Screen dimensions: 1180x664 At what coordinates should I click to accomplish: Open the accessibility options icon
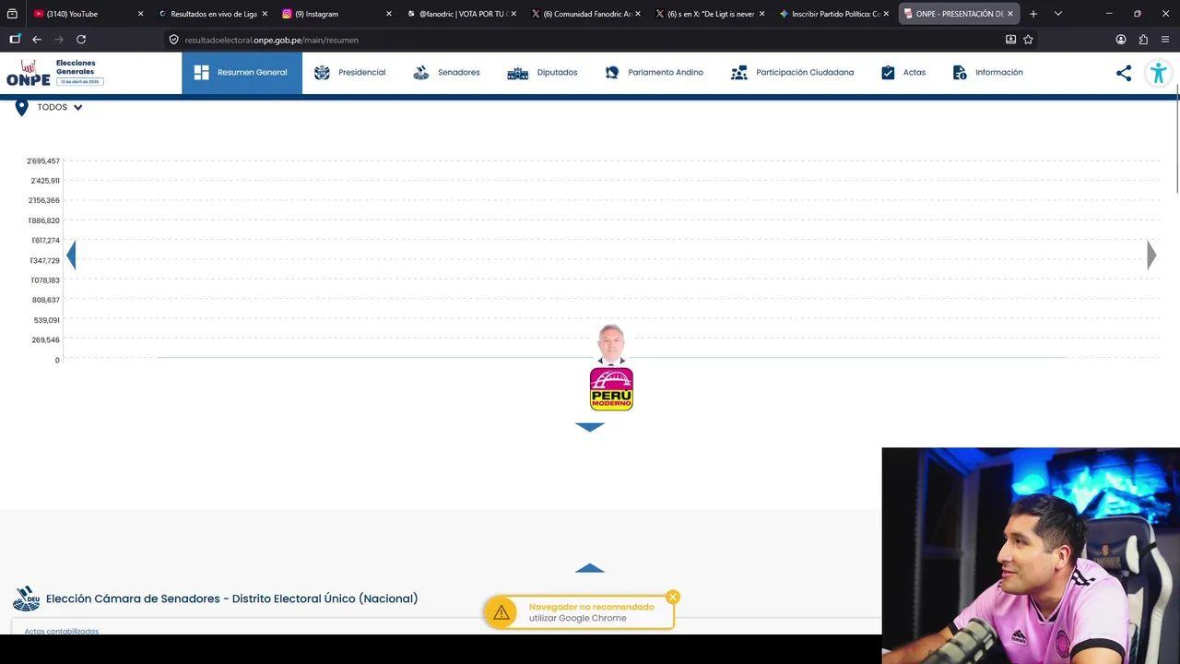tap(1158, 73)
